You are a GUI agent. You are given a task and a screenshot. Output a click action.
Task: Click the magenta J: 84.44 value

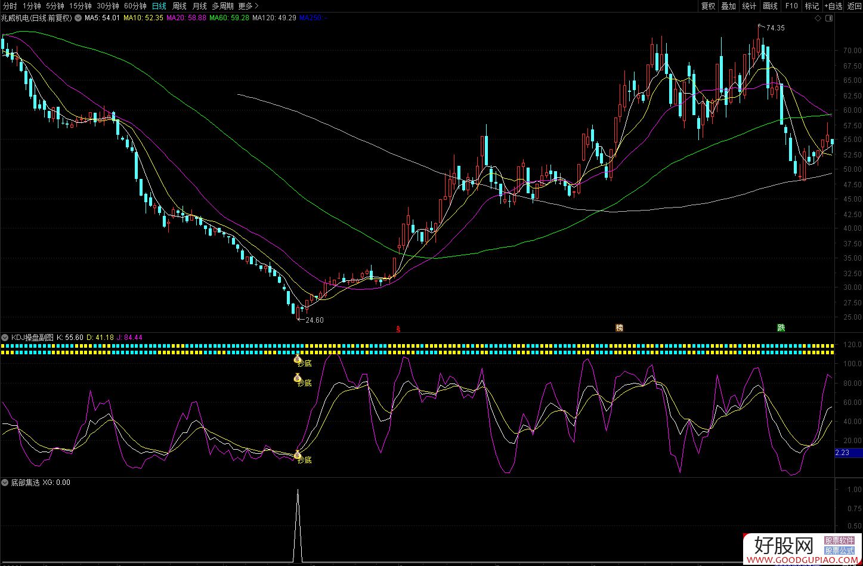[x=129, y=338]
